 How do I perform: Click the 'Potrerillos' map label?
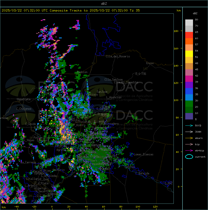coord(42,138)
